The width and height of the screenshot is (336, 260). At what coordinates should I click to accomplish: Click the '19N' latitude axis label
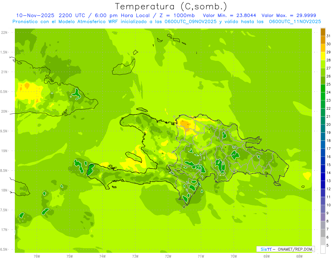tap(4, 151)
